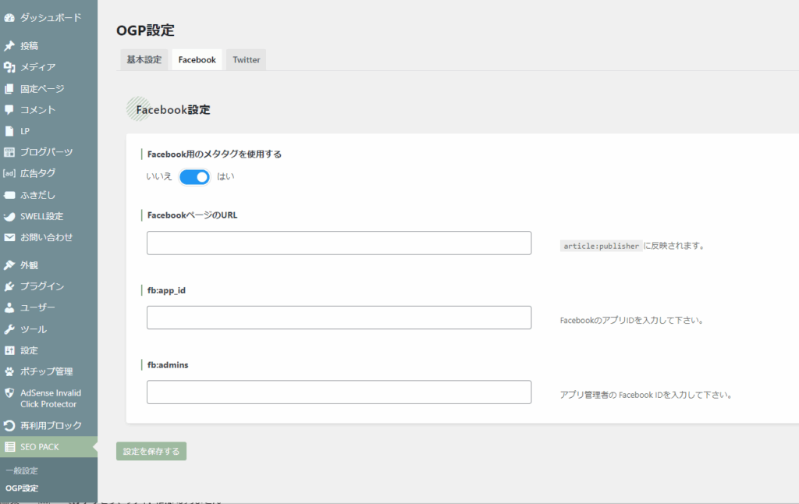Open Media via its sidebar icon
The width and height of the screenshot is (799, 504).
(9, 67)
